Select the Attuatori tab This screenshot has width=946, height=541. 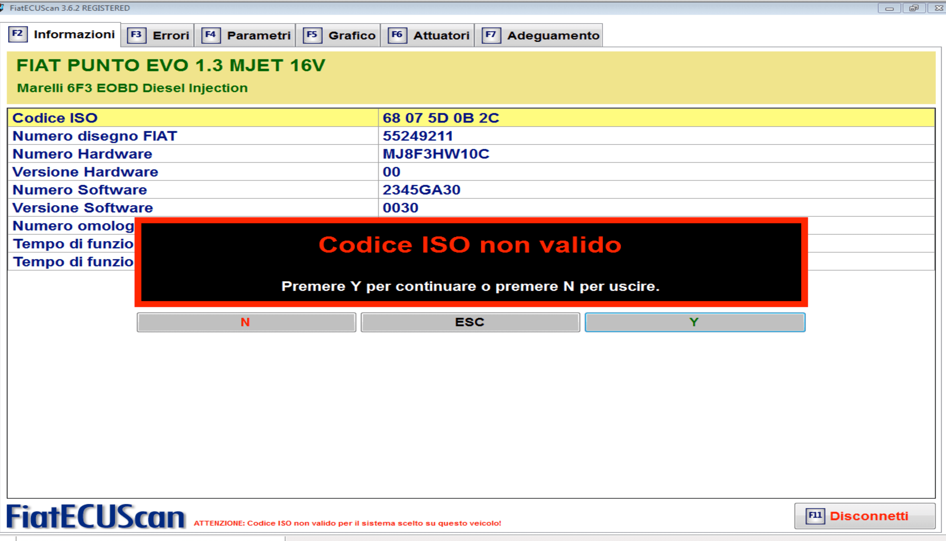pyautogui.click(x=441, y=36)
